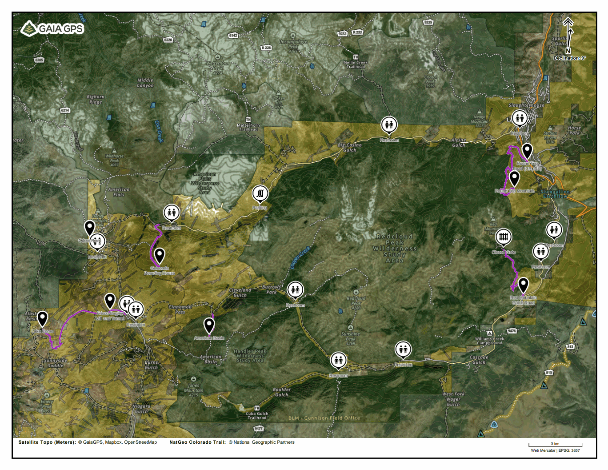
Task: Select the Closed Gate waypoint icon
Action: point(503,237)
